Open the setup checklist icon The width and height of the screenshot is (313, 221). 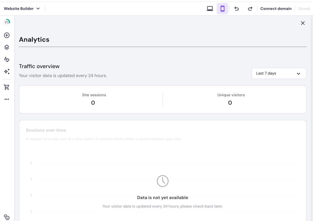6,22
